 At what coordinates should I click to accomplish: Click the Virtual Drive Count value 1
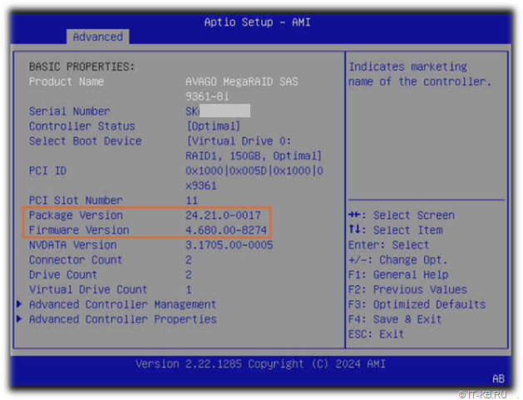189,289
